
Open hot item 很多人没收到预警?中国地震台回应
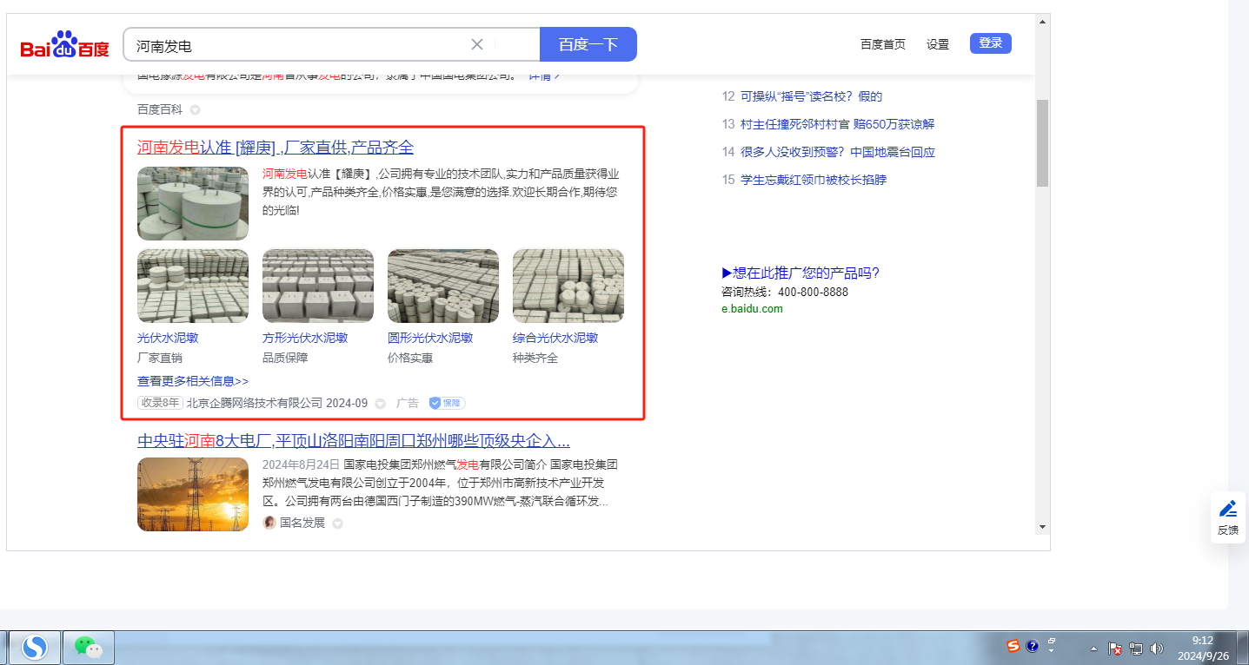[838, 152]
